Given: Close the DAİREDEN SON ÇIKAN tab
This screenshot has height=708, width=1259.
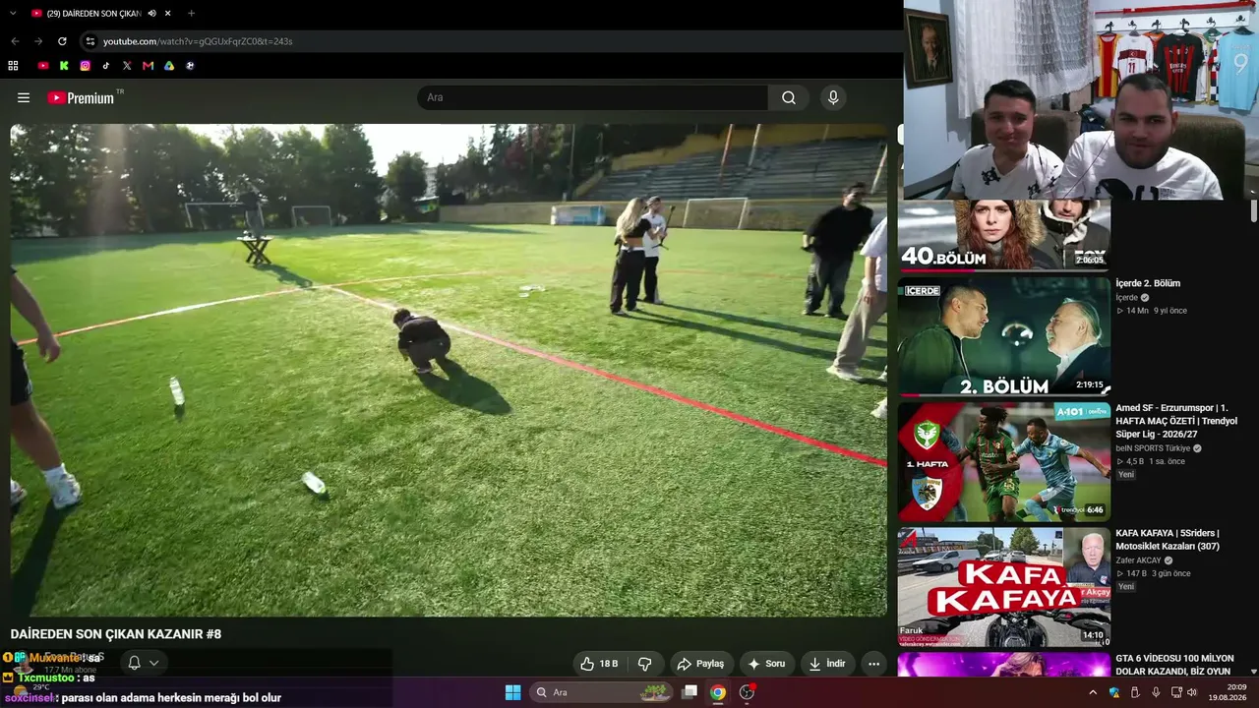Looking at the screenshot, I should pyautogui.click(x=168, y=14).
